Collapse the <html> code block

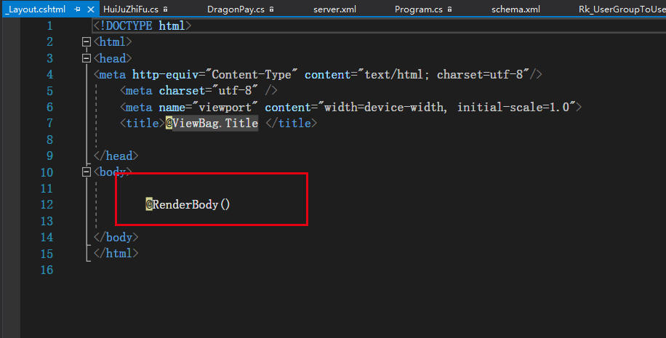[87, 42]
